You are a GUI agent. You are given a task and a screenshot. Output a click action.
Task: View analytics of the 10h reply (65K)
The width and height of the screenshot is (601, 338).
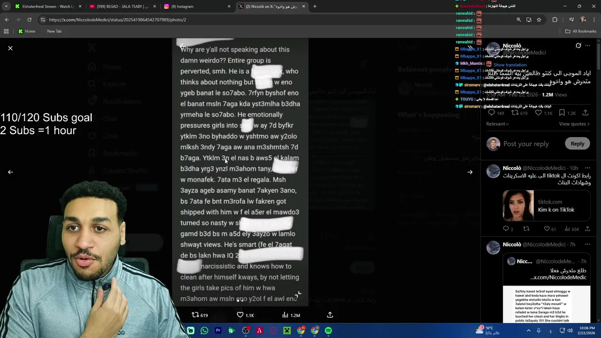pyautogui.click(x=571, y=229)
